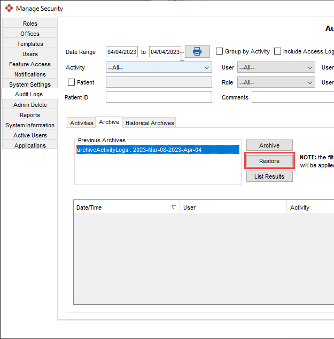
Task: Go to Feature Access in sidebar
Action: click(x=30, y=64)
